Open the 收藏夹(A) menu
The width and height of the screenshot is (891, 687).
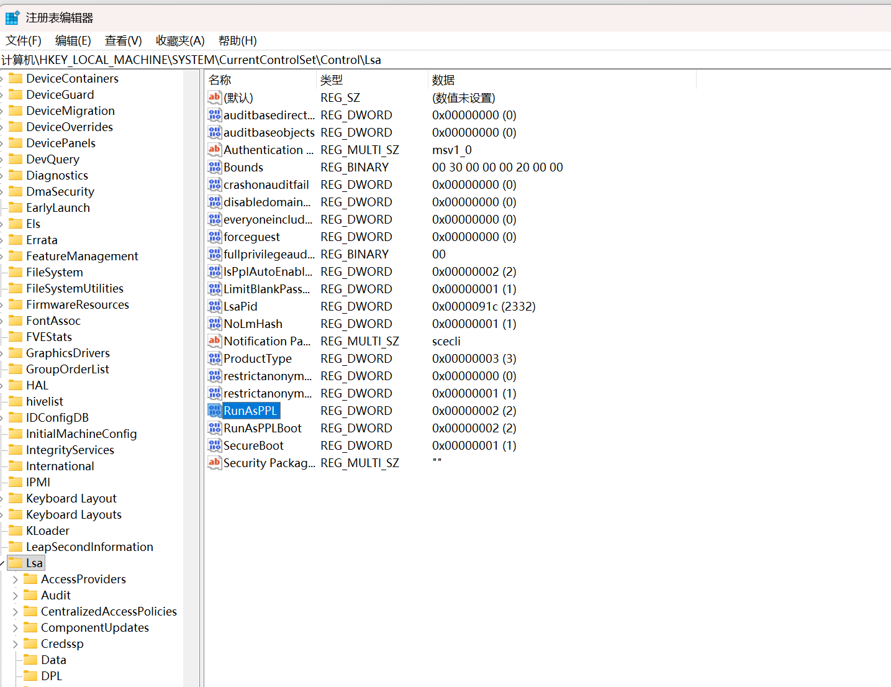point(179,40)
